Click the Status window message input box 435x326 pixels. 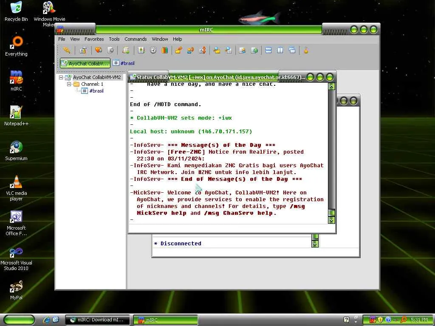coord(232,228)
